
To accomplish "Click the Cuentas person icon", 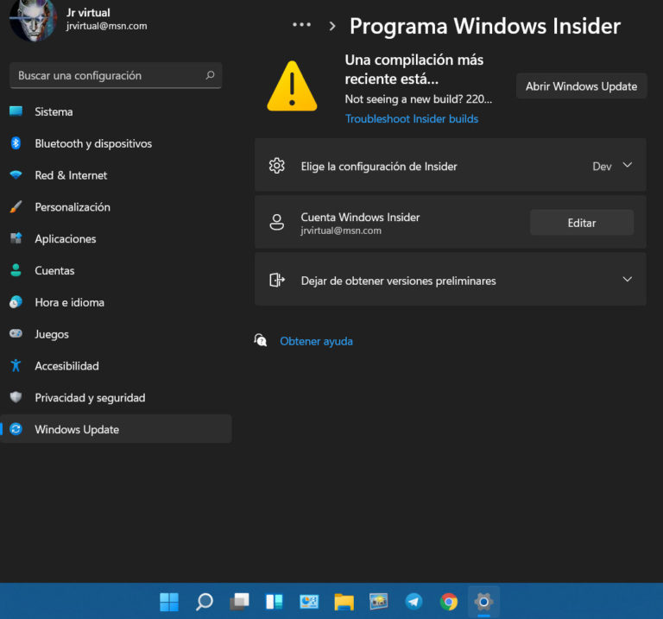I will click(16, 270).
